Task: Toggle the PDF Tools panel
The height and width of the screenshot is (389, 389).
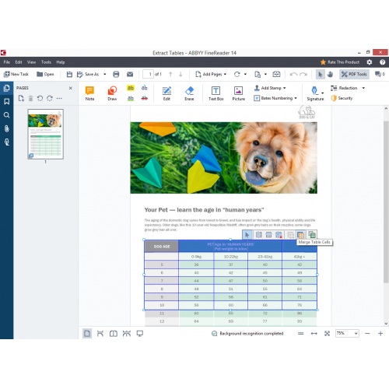Action: [x=354, y=74]
